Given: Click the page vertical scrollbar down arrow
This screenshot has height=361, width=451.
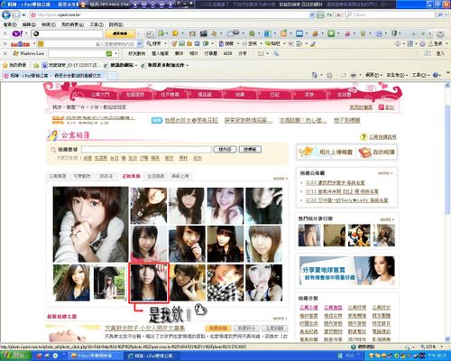Looking at the screenshot, I should point(447,339).
